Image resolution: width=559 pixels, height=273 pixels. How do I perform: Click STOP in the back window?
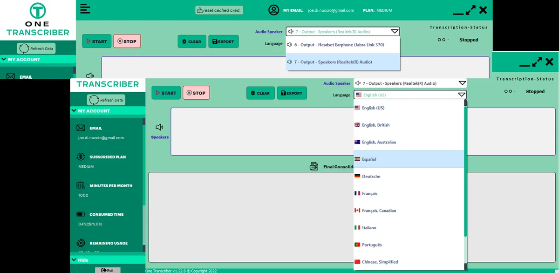(127, 41)
